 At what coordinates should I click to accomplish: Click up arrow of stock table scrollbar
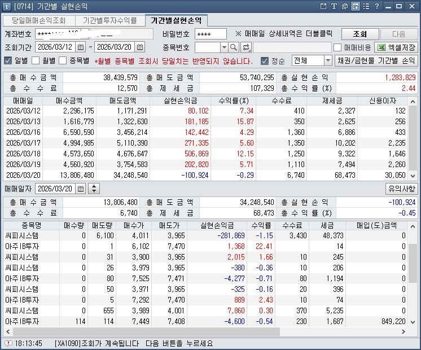point(413,226)
